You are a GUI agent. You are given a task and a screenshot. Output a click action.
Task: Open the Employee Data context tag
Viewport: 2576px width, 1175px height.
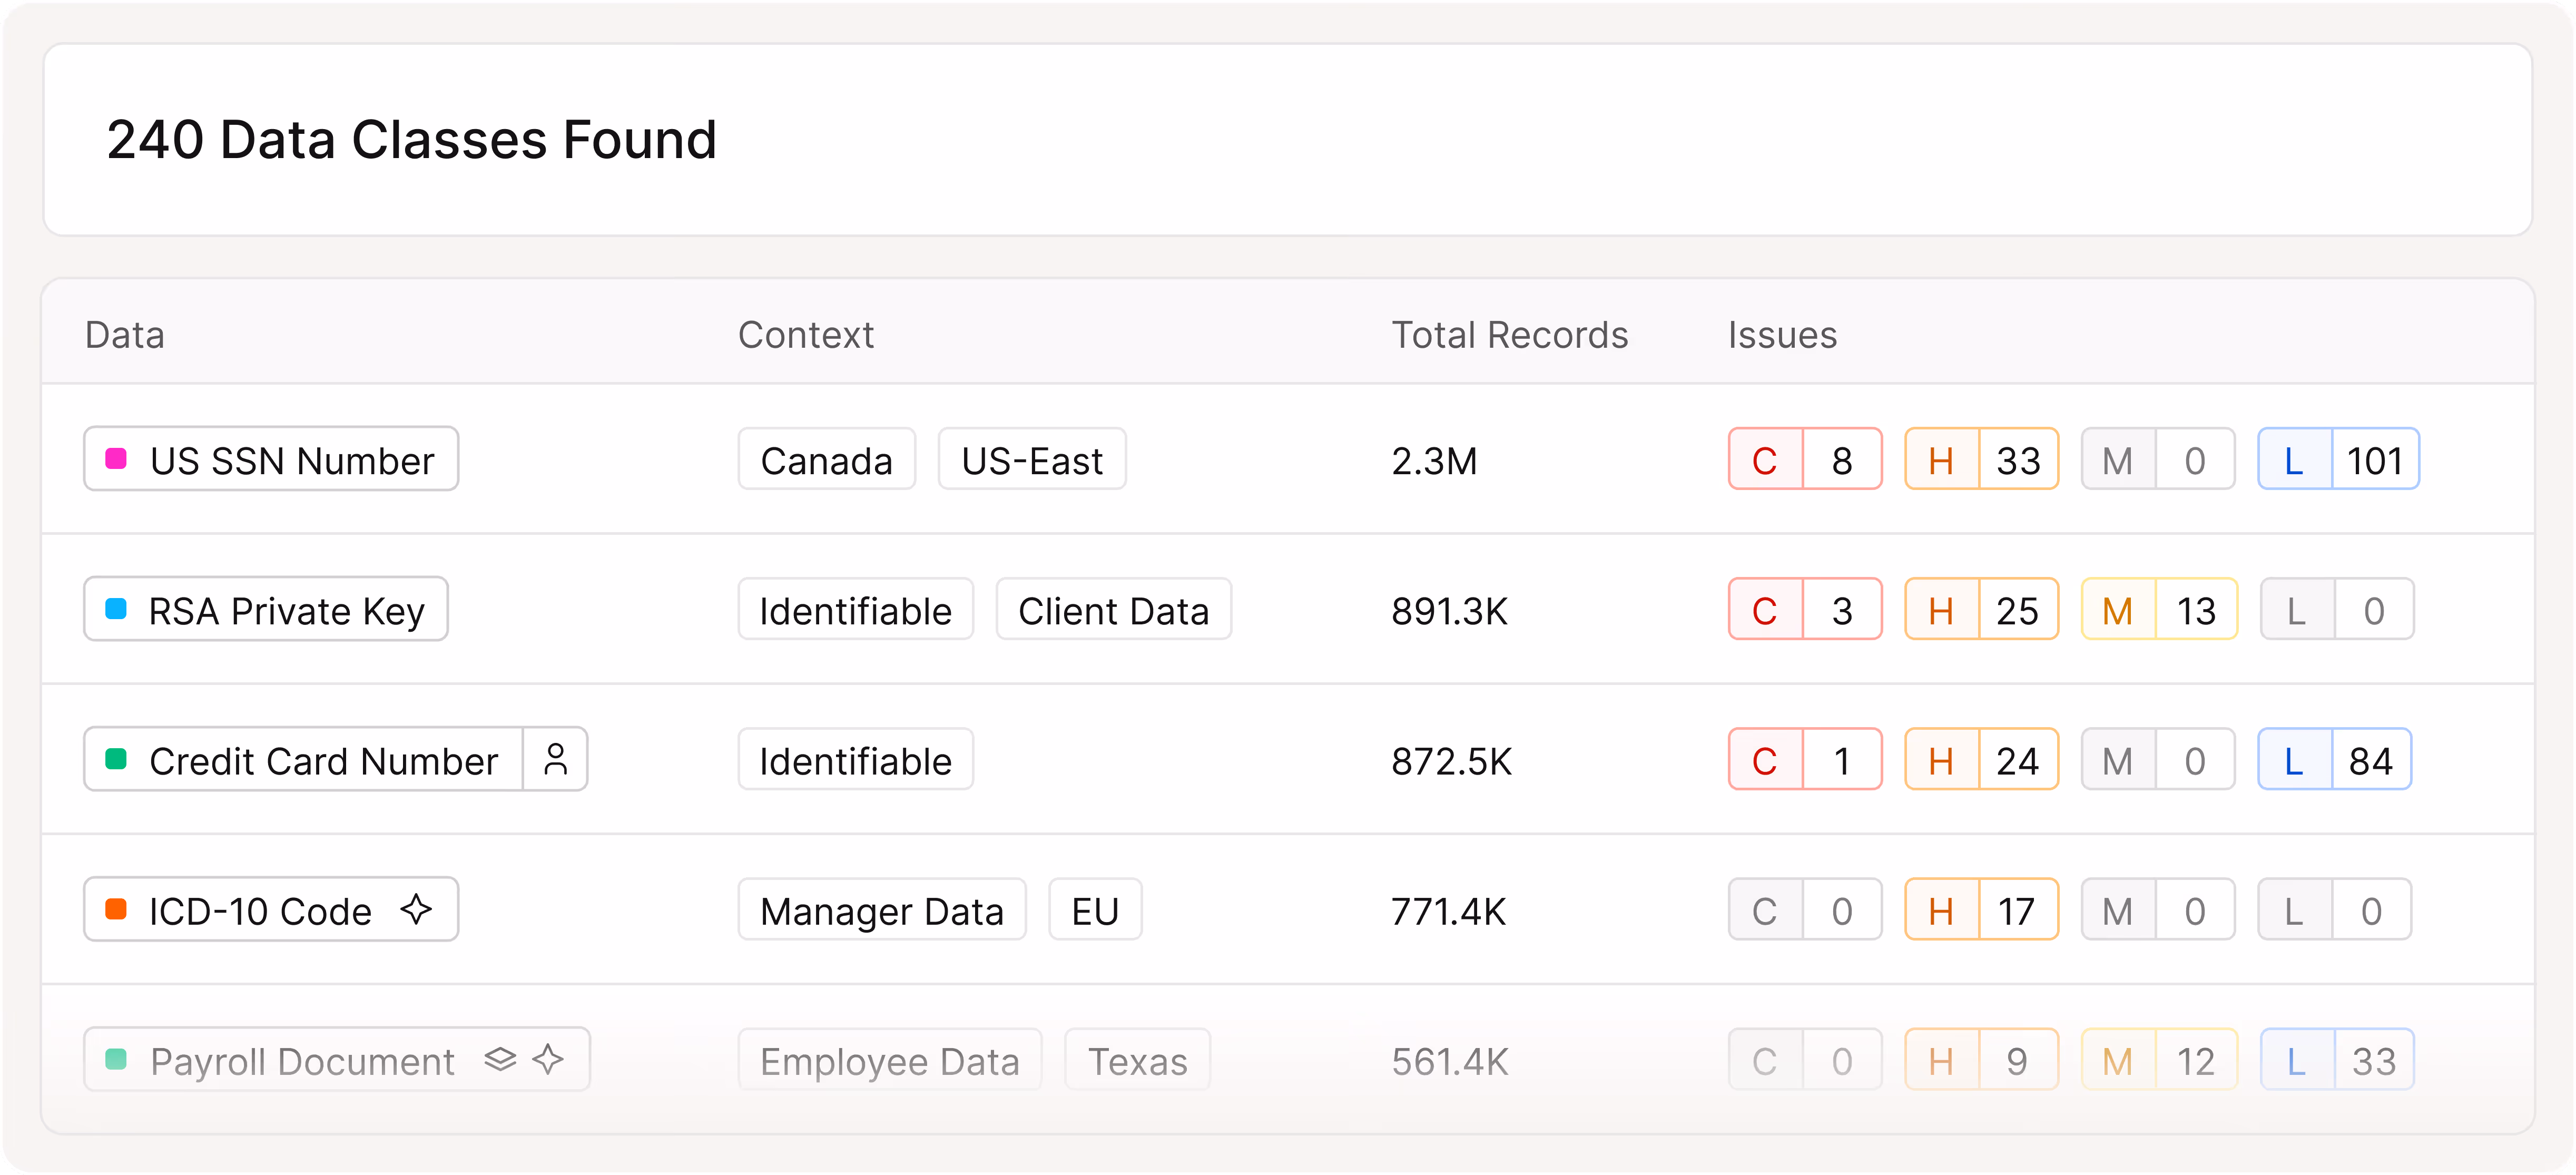(889, 1059)
